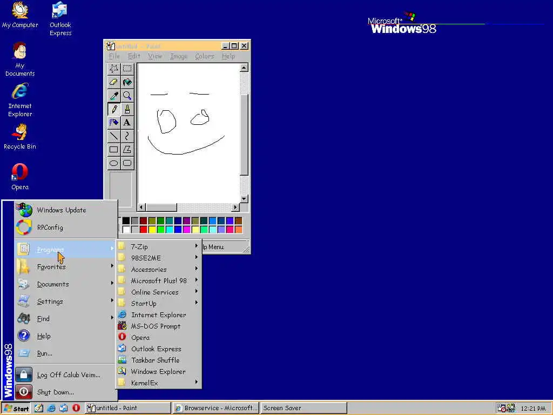The height and width of the screenshot is (415, 553).
Task: Select the Opera desktop shortcut icon
Action: coord(20,177)
